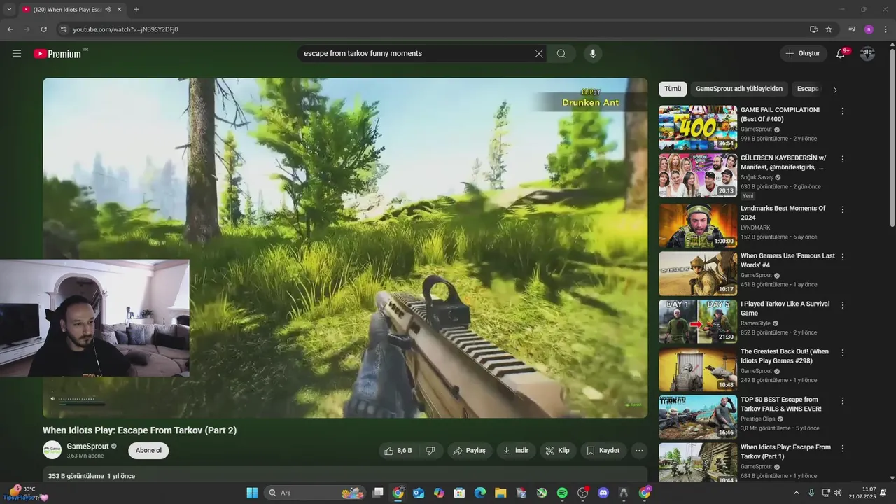Start voice search with microphone icon
896x504 pixels.
pos(593,54)
